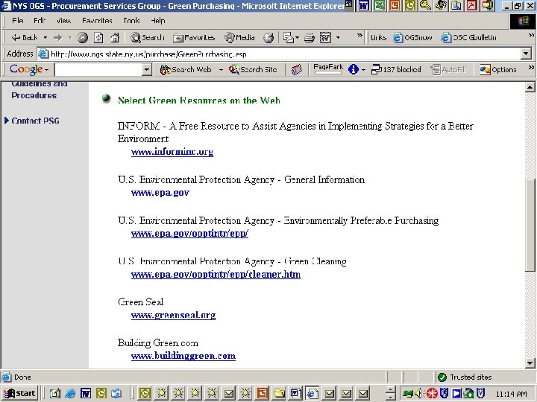Image resolution: width=537 pixels, height=402 pixels.
Task: Open the Search pane in toolbar
Action: pos(147,37)
